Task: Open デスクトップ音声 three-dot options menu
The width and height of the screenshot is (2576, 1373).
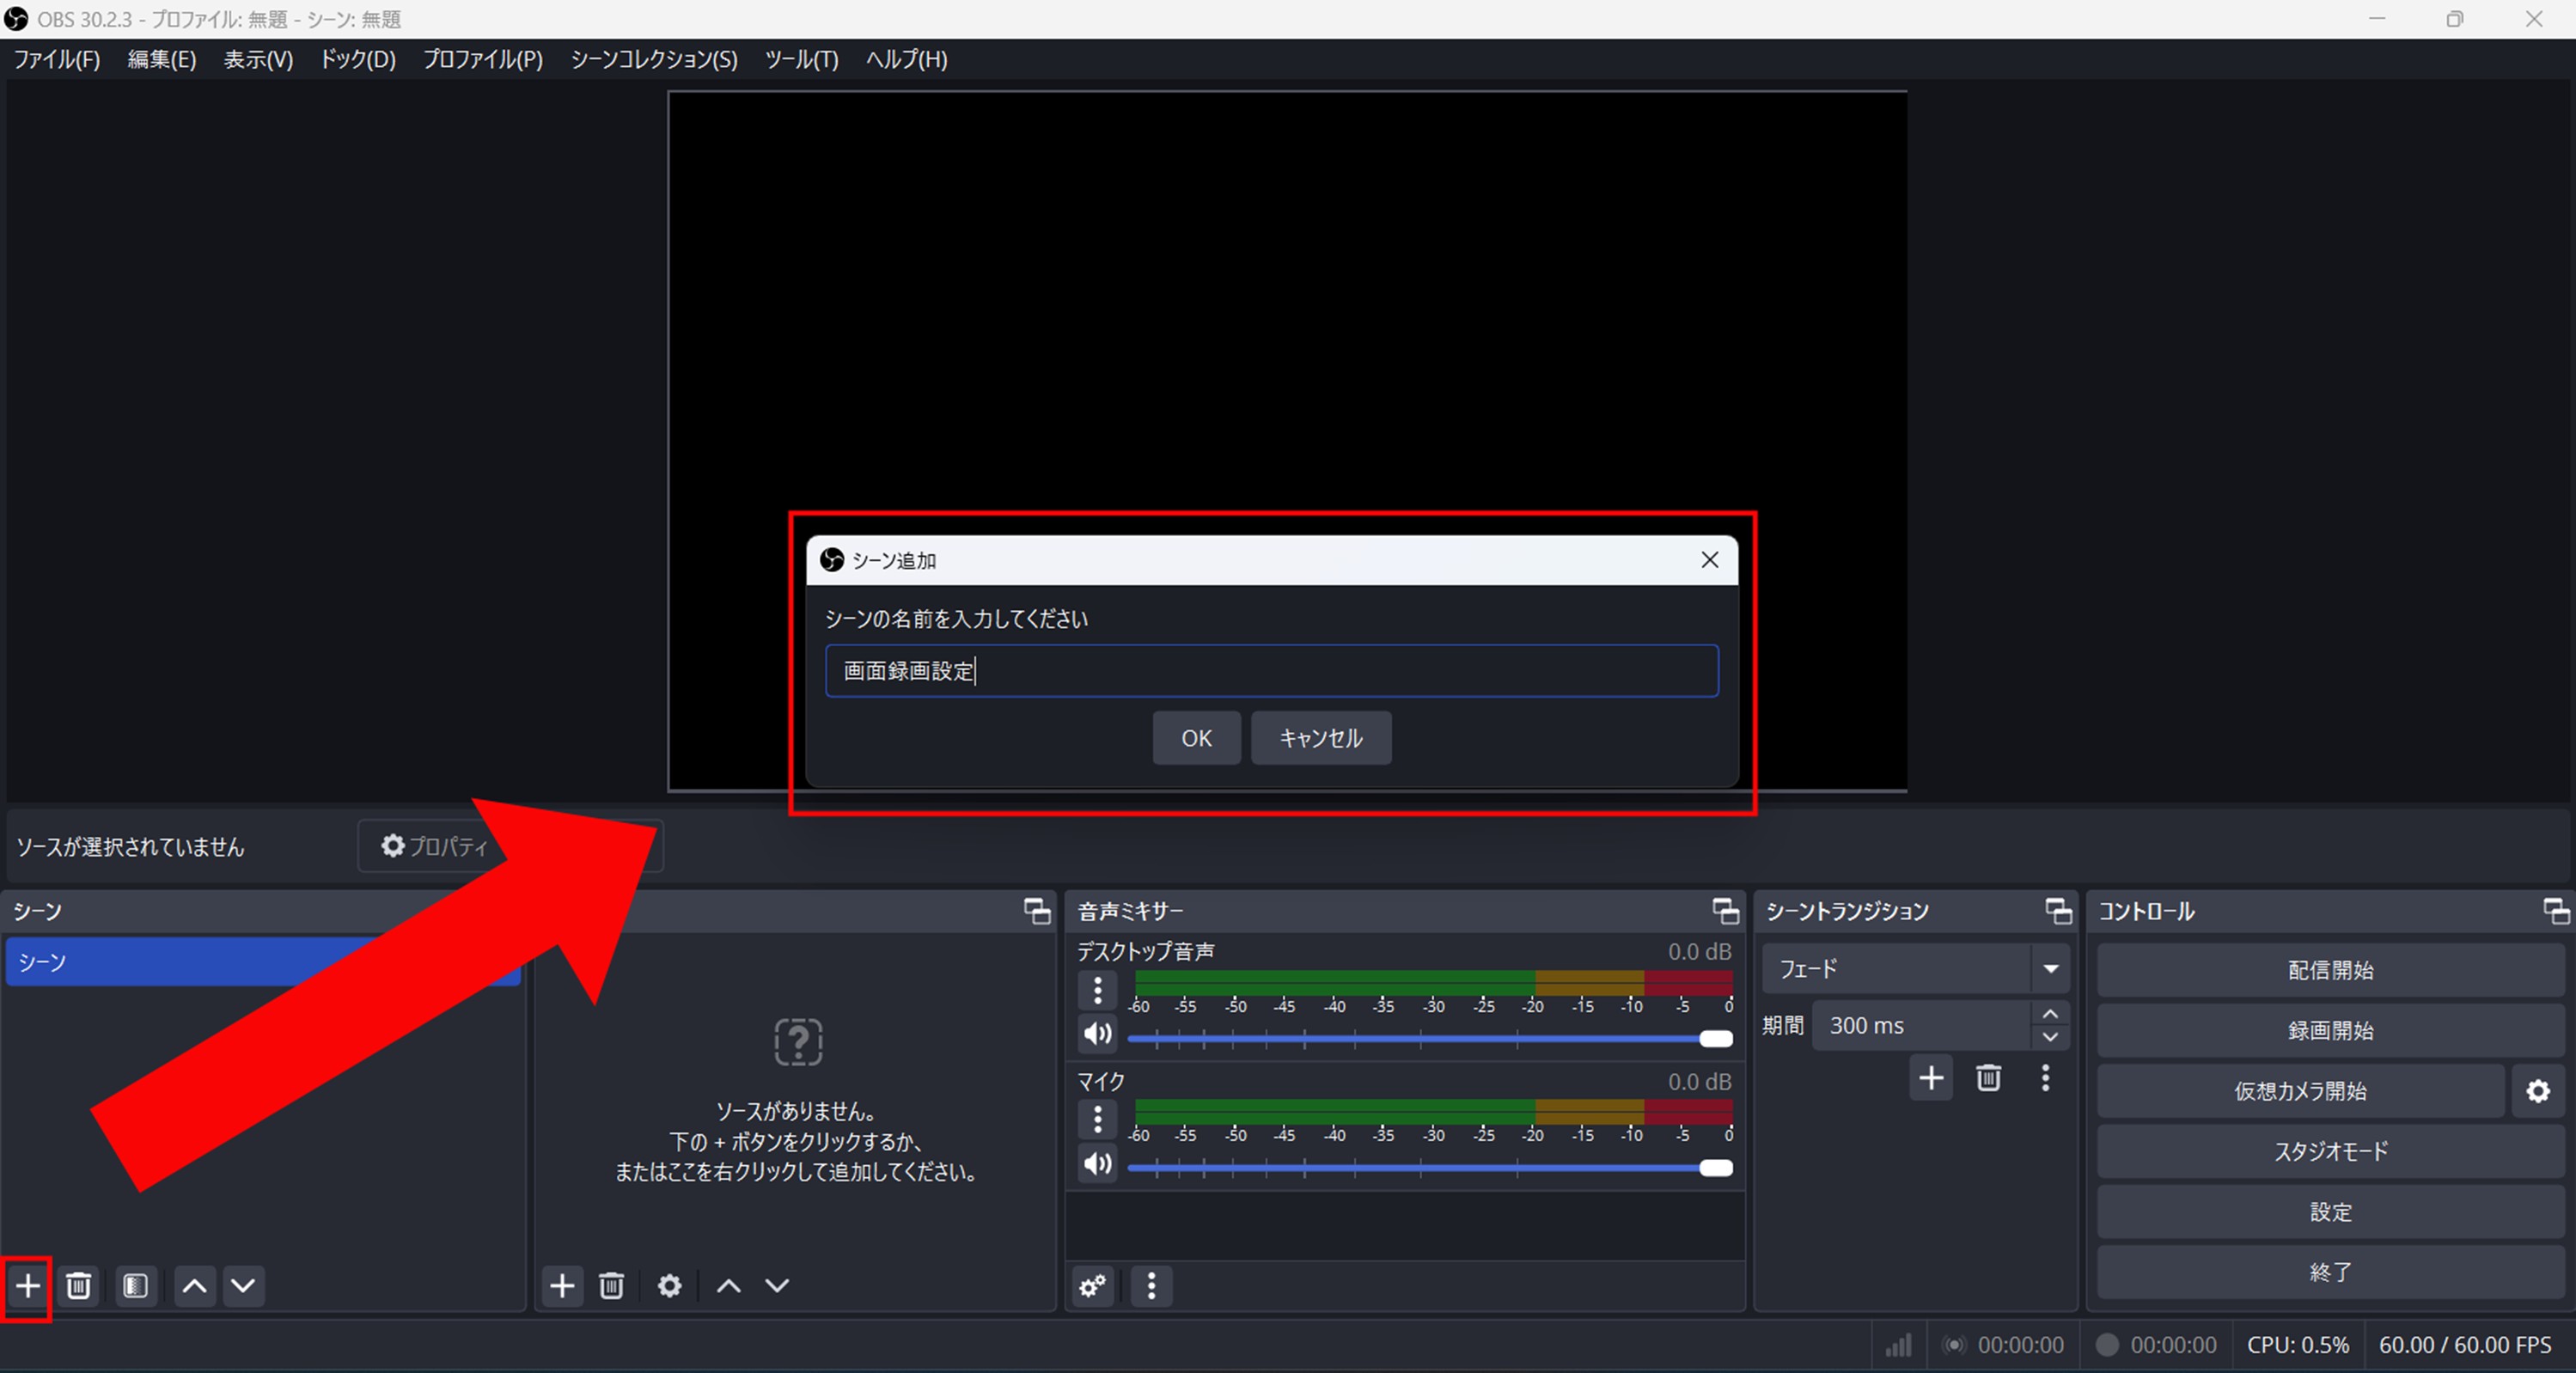Action: click(x=1097, y=990)
